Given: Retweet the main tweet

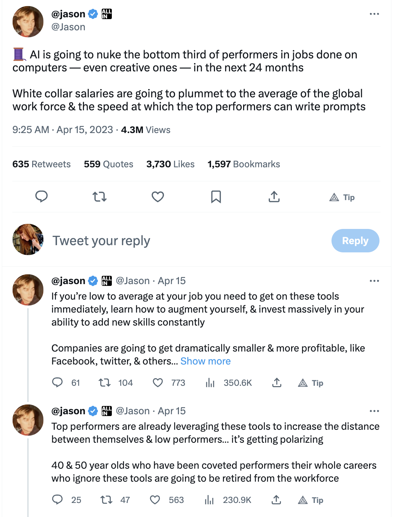Looking at the screenshot, I should (100, 196).
